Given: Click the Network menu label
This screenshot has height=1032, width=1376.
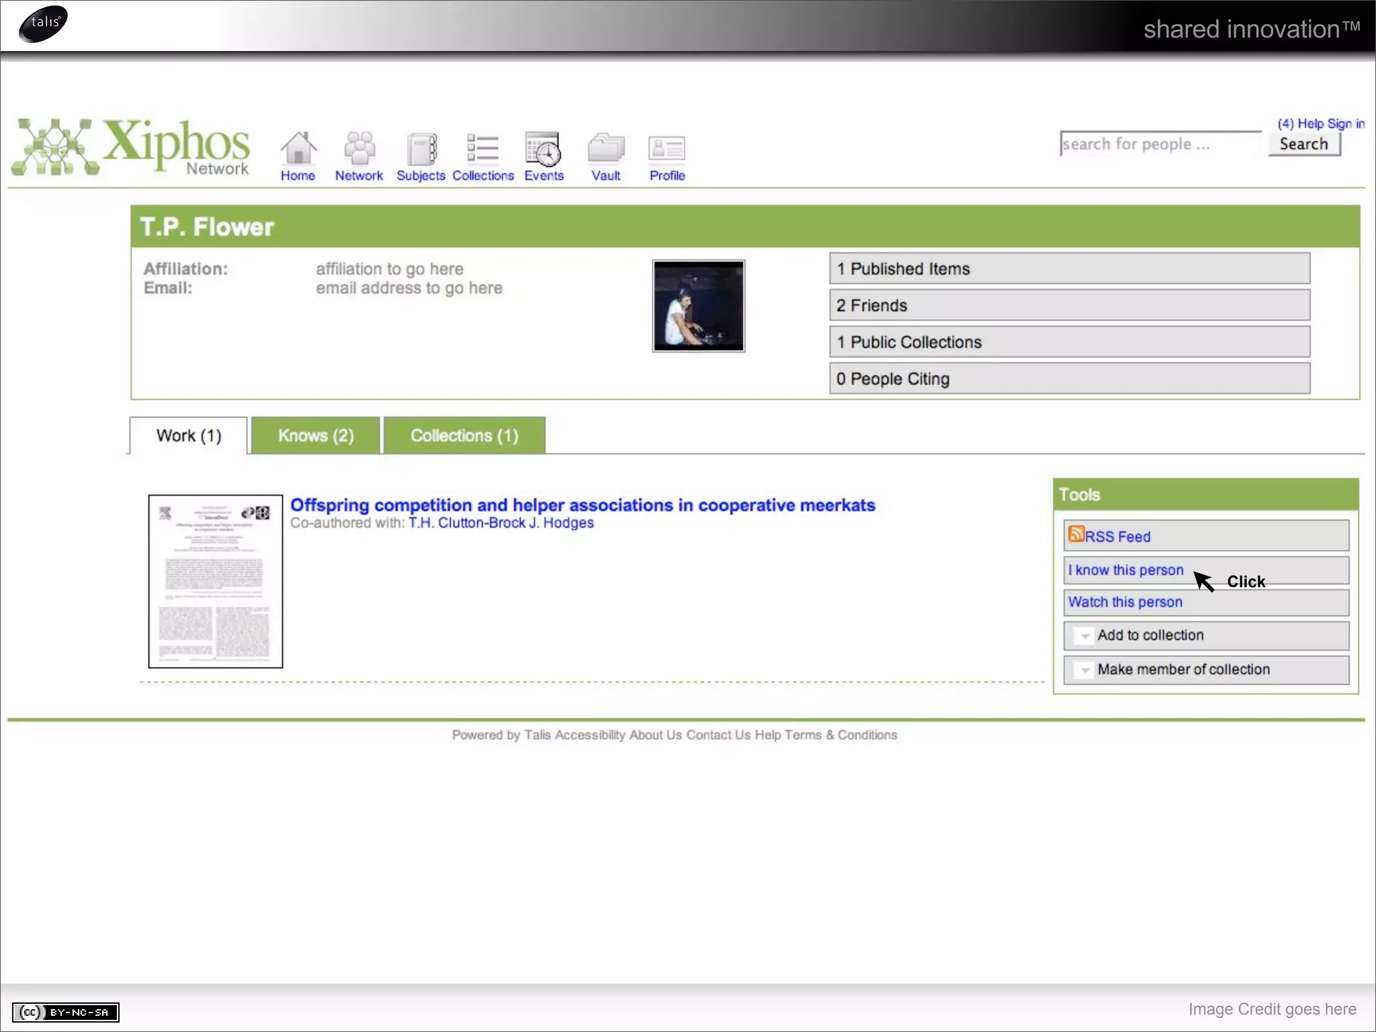Looking at the screenshot, I should click(359, 175).
